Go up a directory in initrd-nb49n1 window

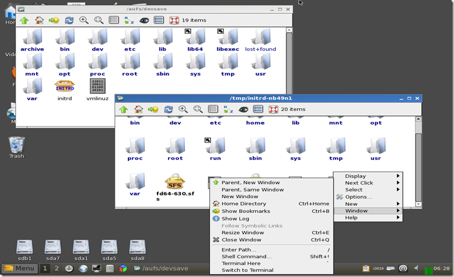pyautogui.click(x=124, y=109)
